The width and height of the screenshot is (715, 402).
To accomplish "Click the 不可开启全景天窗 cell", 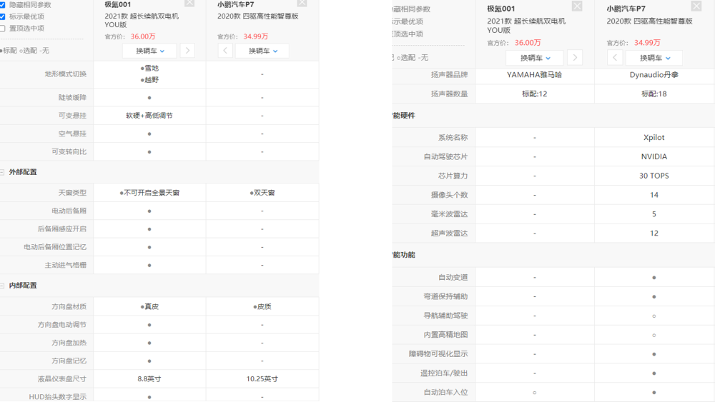I will tap(149, 193).
